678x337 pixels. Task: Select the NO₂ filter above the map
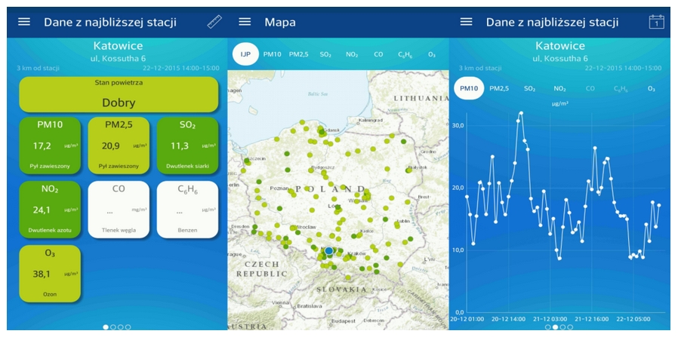click(x=352, y=55)
